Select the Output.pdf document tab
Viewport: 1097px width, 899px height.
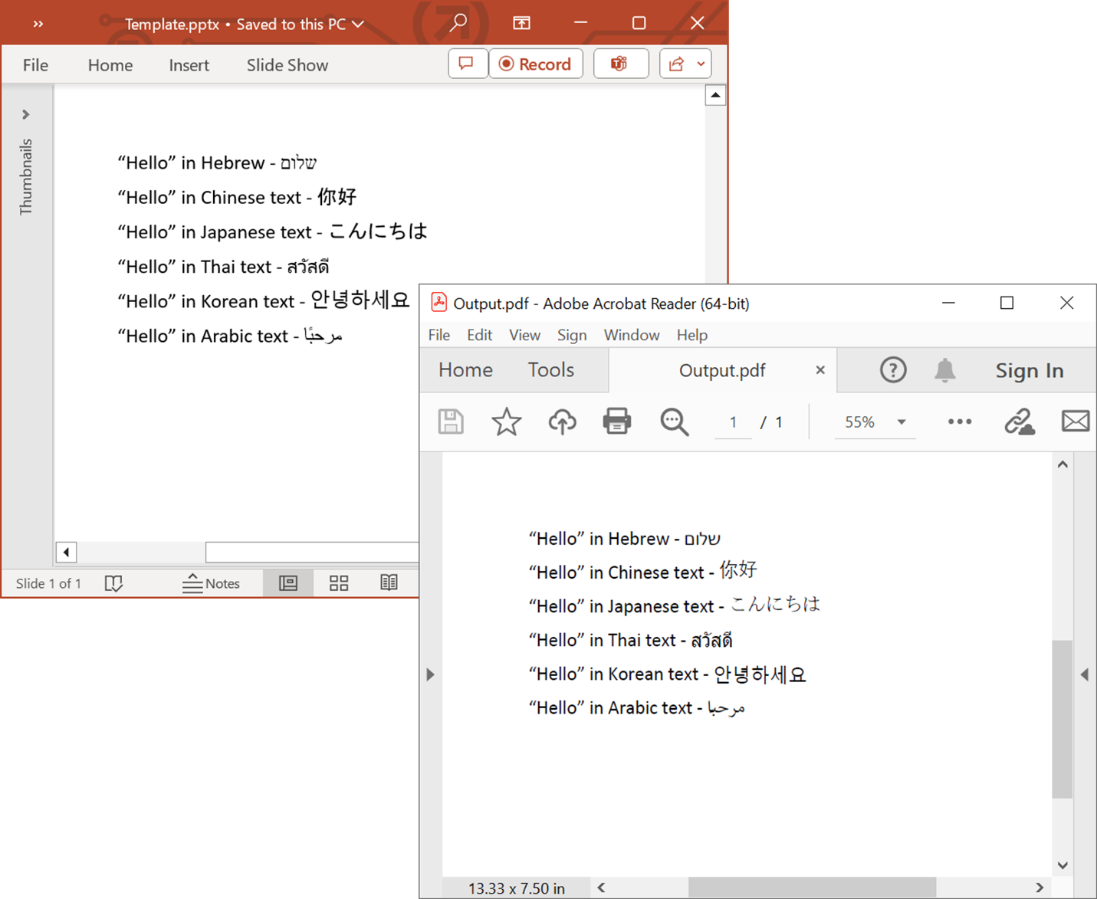coord(722,370)
